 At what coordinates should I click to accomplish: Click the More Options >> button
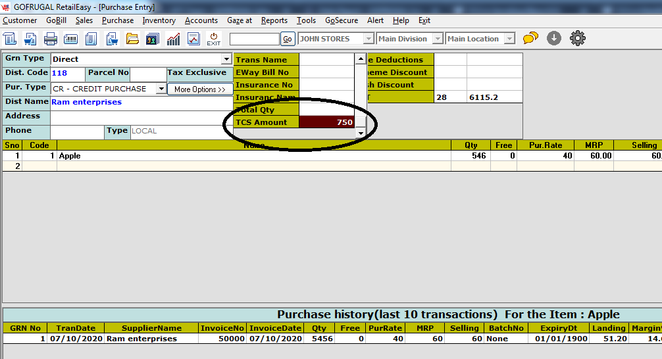coord(200,89)
